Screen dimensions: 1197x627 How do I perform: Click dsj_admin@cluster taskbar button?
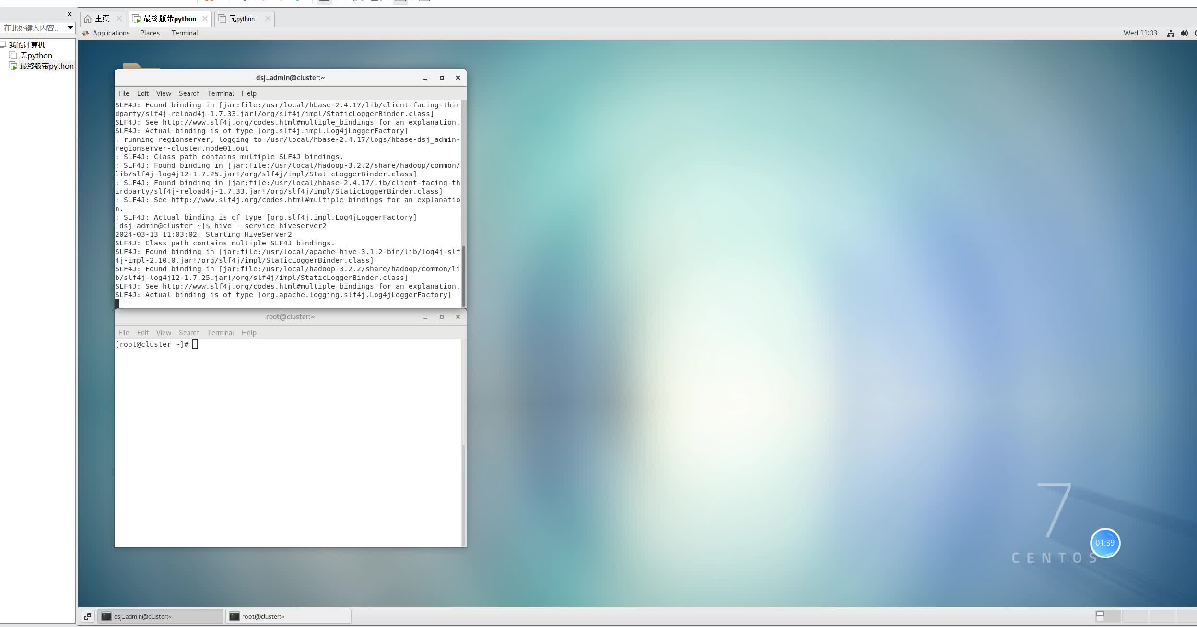161,616
